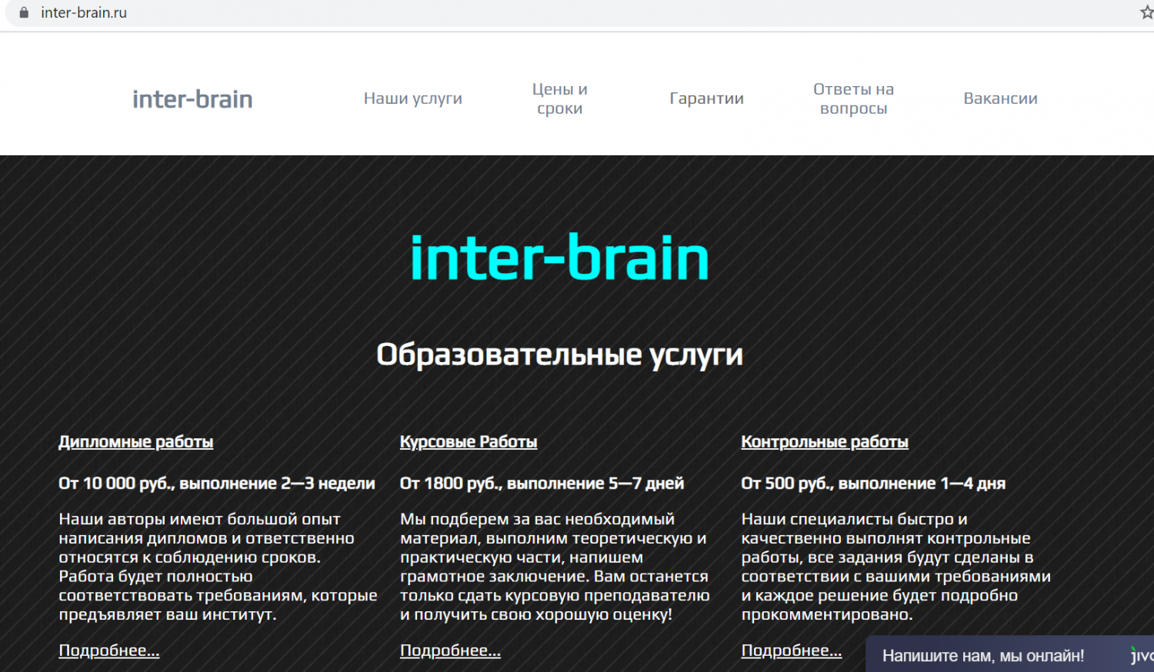
Task: Click the paragraph starting 'Мы подберем за вас'
Action: point(555,567)
